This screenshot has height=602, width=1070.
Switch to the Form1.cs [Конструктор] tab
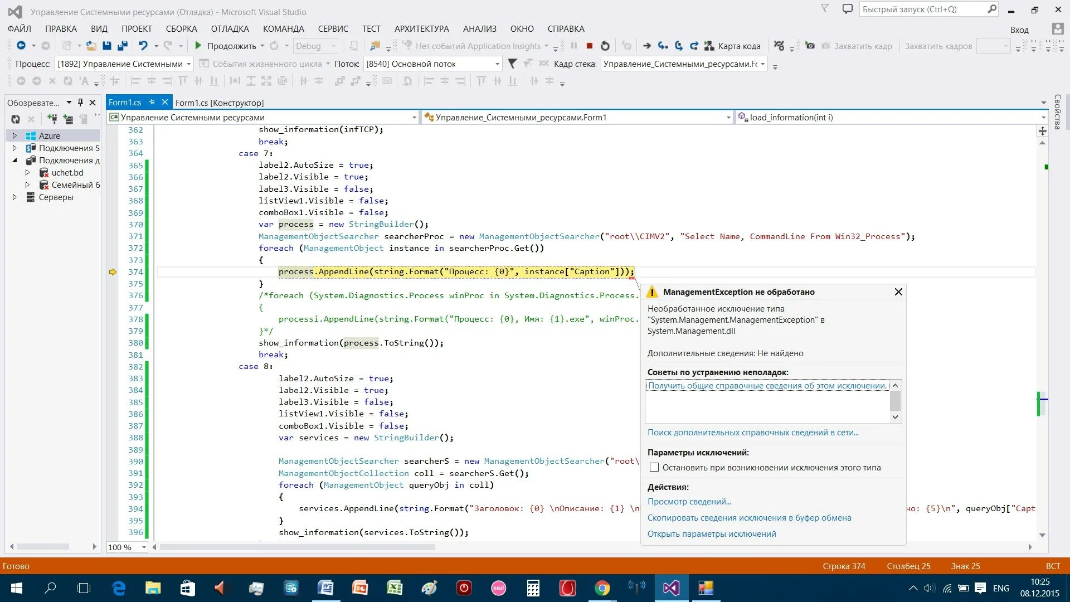pyautogui.click(x=219, y=103)
